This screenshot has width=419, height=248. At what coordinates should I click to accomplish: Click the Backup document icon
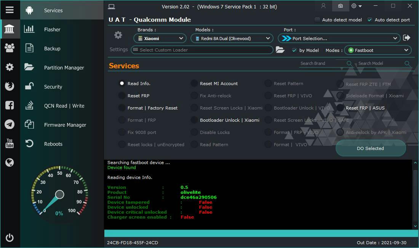[29, 48]
